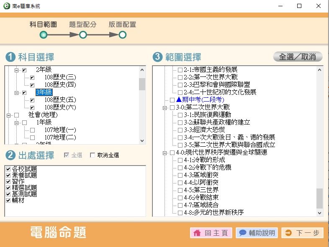Click the 科目範圍 step circle

[43, 35]
